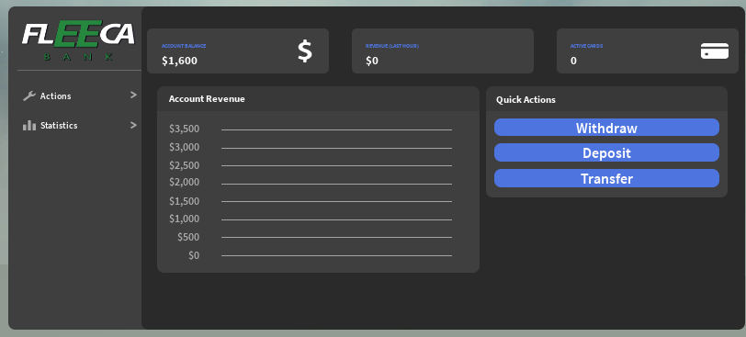Click the $0 gridline label in chart
This screenshot has height=337, width=746.
[x=194, y=255]
